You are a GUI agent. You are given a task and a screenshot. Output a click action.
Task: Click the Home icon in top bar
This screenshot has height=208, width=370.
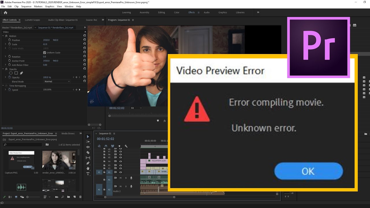pyautogui.click(x=5, y=12)
